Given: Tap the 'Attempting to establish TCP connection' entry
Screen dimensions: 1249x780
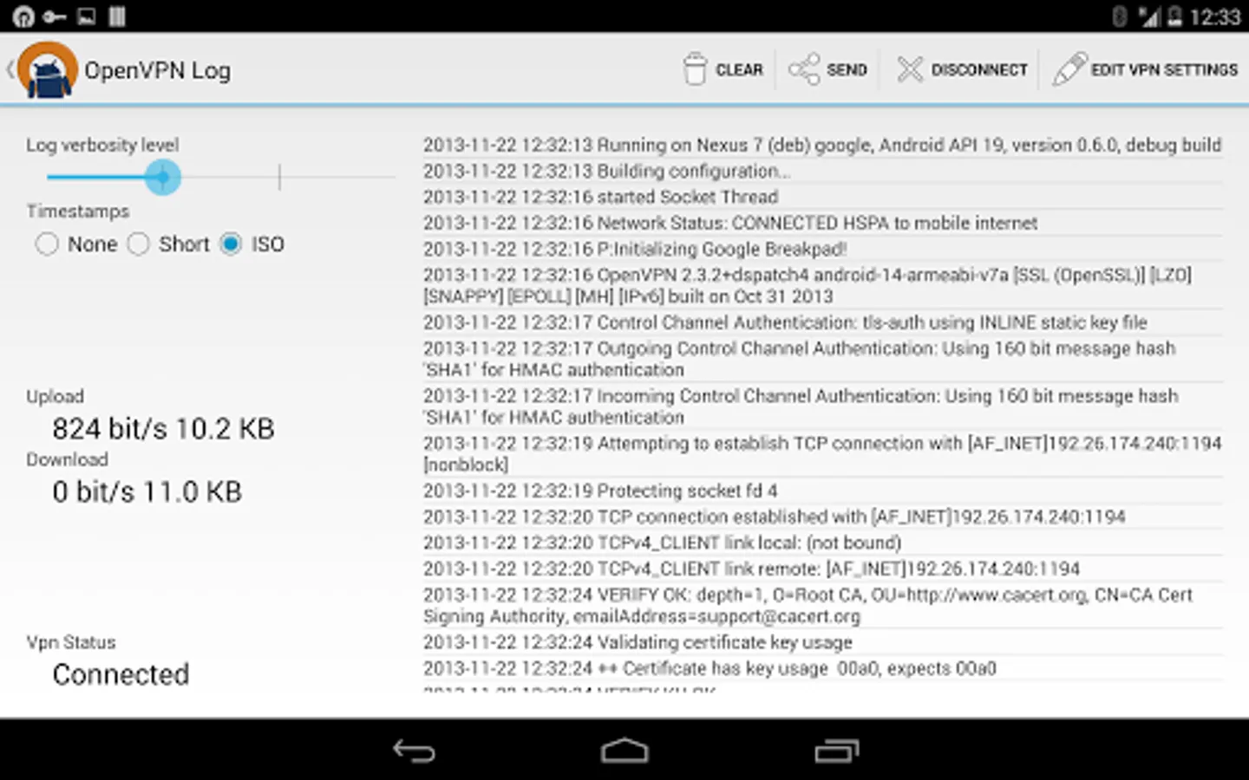Looking at the screenshot, I should coord(822,453).
